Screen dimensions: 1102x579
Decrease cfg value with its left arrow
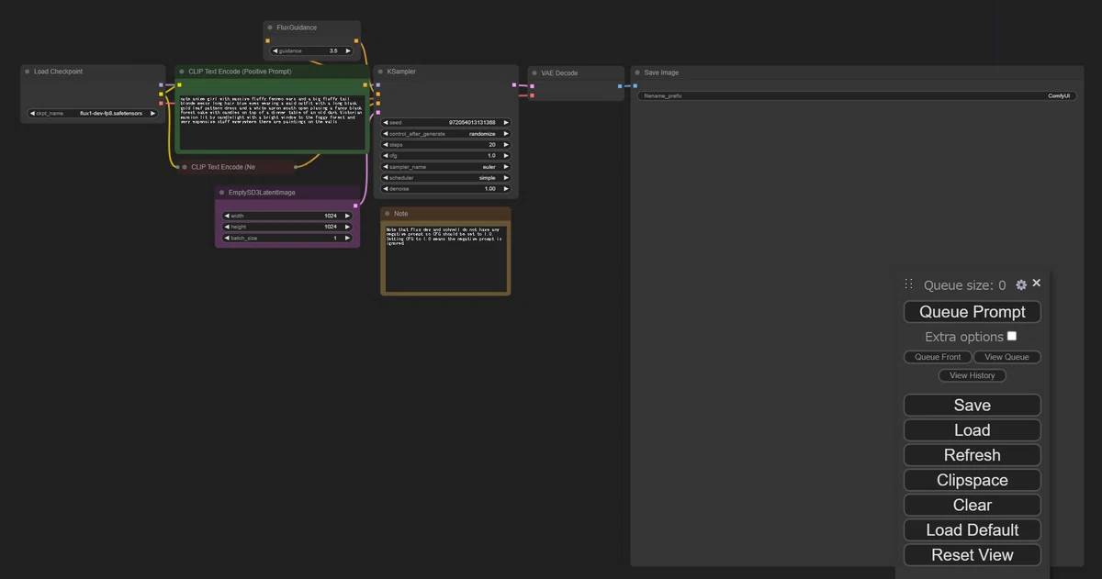click(386, 156)
